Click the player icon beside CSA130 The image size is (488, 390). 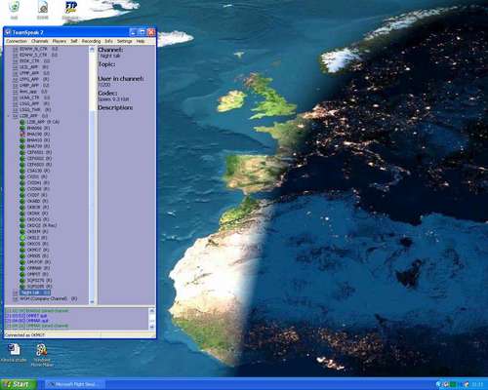tap(22, 171)
